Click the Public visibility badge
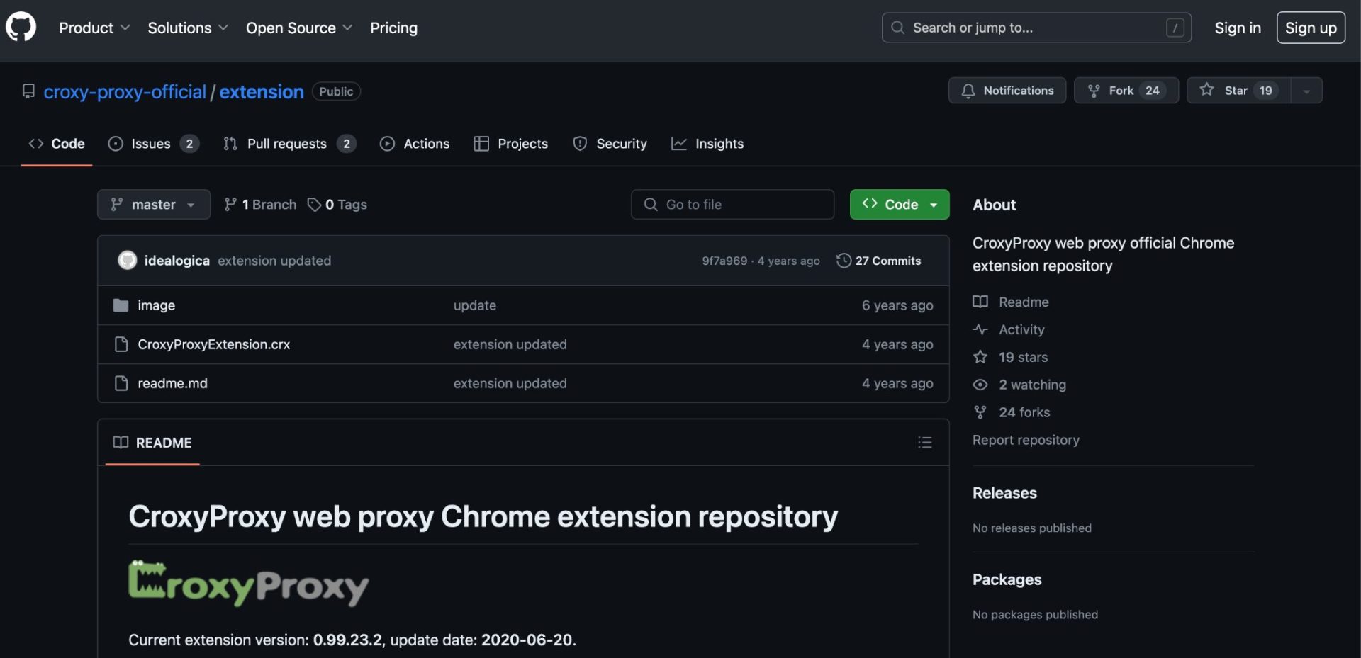The height and width of the screenshot is (658, 1361). [336, 91]
